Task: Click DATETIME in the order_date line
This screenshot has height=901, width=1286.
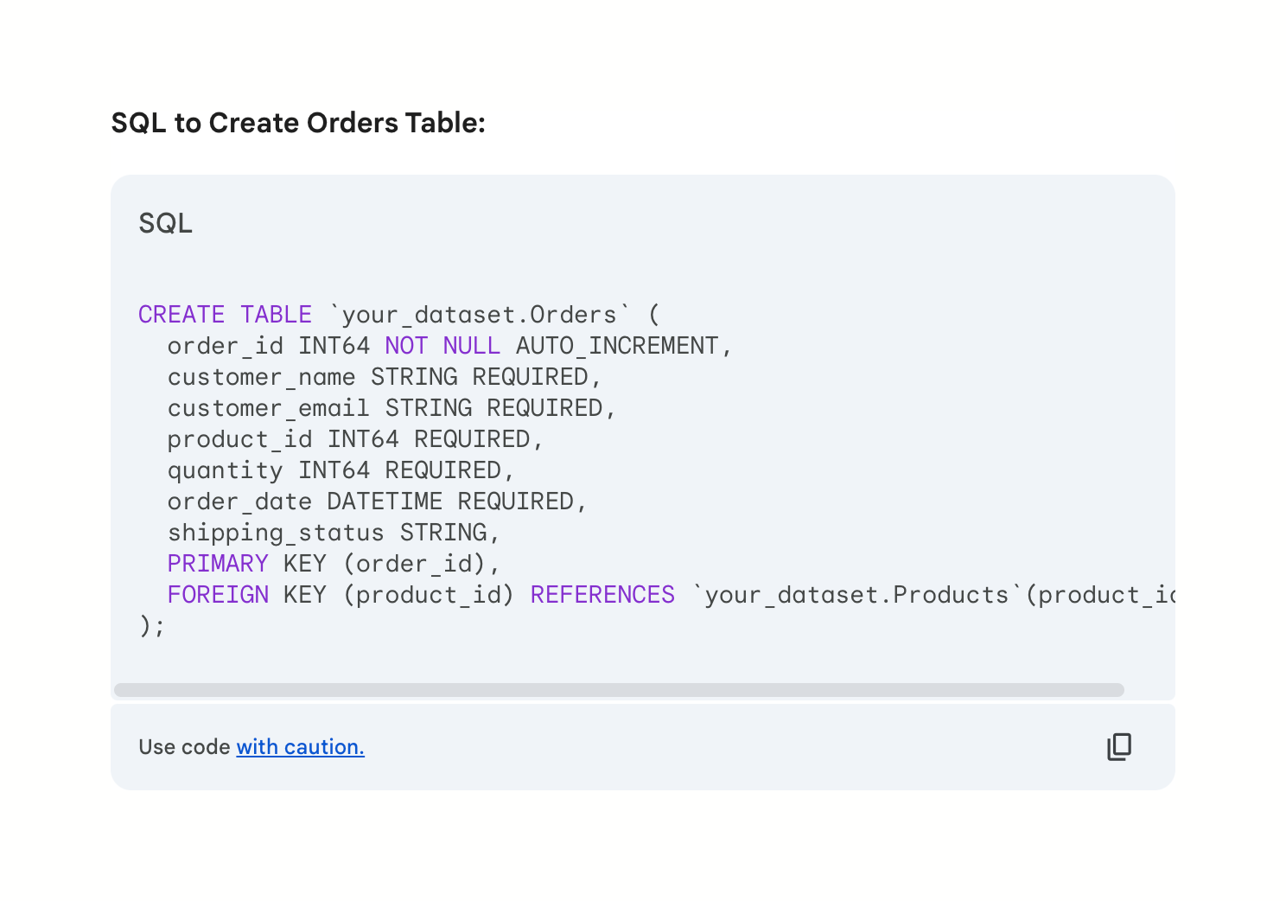Action: [x=385, y=502]
